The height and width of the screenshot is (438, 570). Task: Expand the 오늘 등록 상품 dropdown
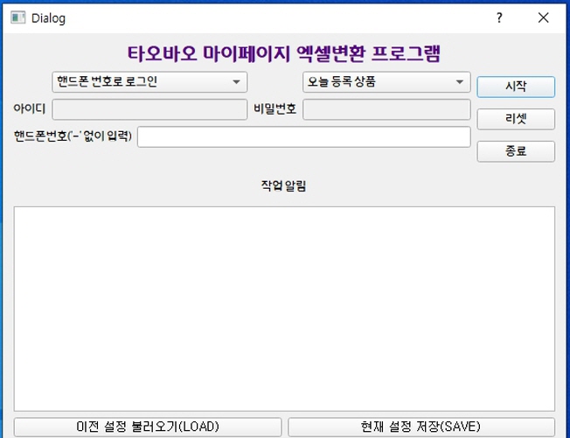pos(386,82)
